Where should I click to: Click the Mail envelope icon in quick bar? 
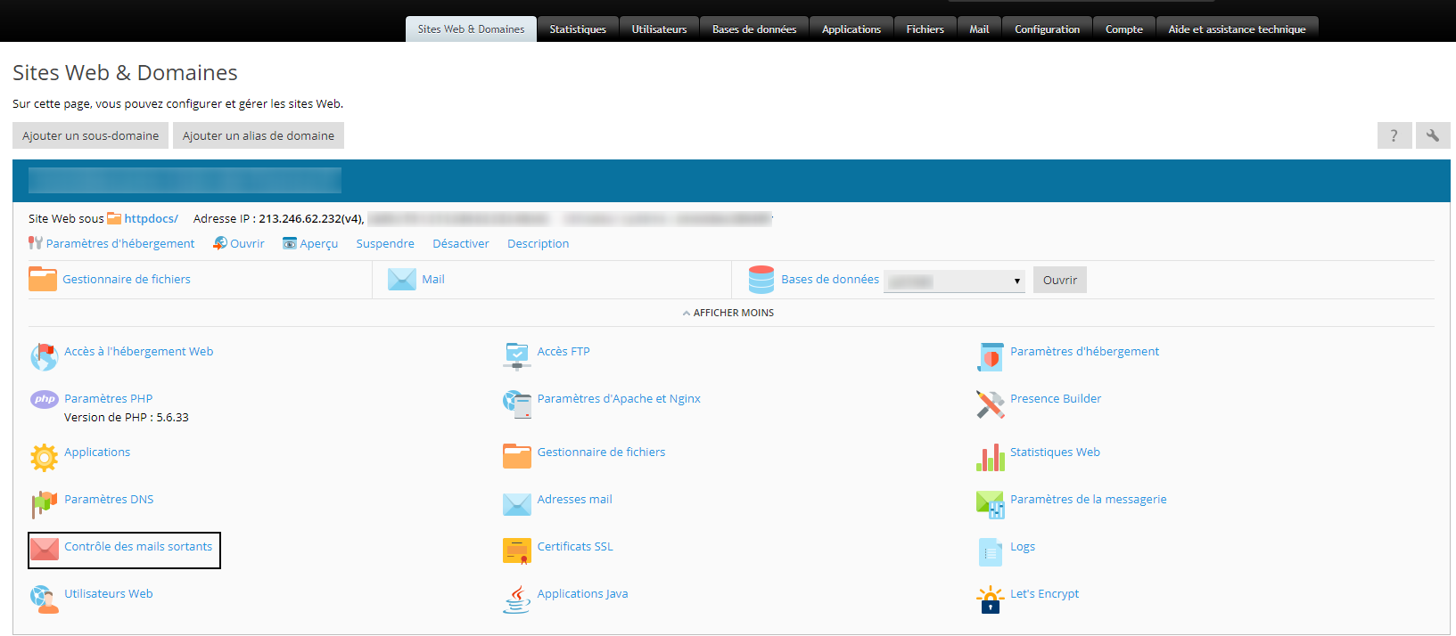pos(402,280)
